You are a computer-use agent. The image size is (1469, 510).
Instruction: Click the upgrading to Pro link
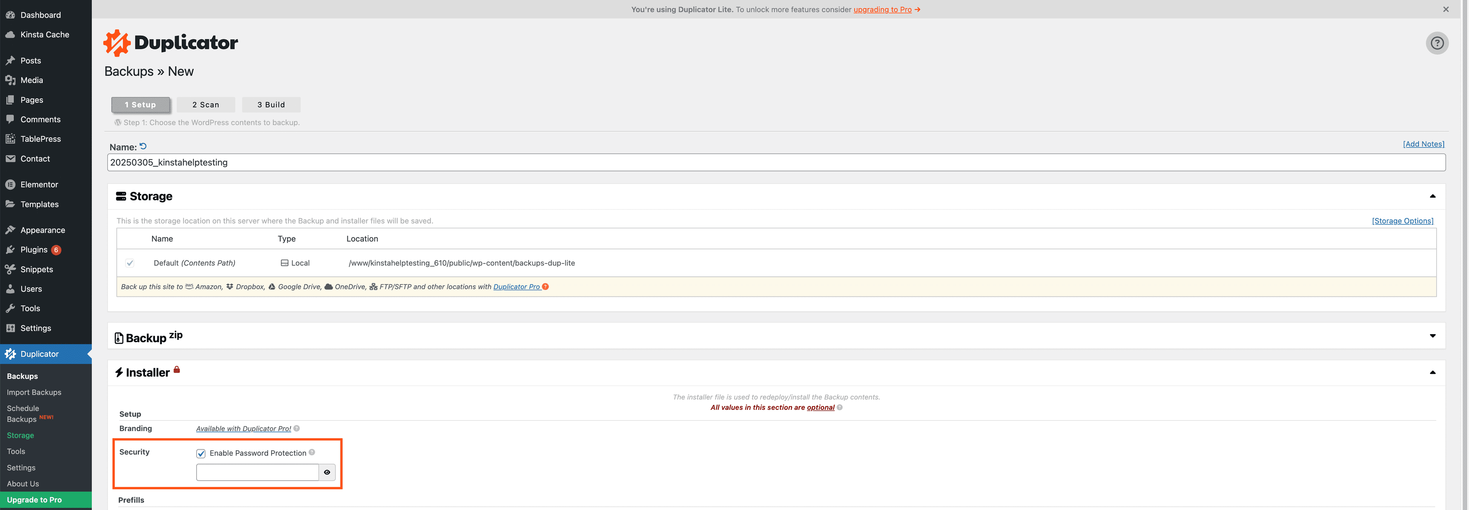(882, 9)
